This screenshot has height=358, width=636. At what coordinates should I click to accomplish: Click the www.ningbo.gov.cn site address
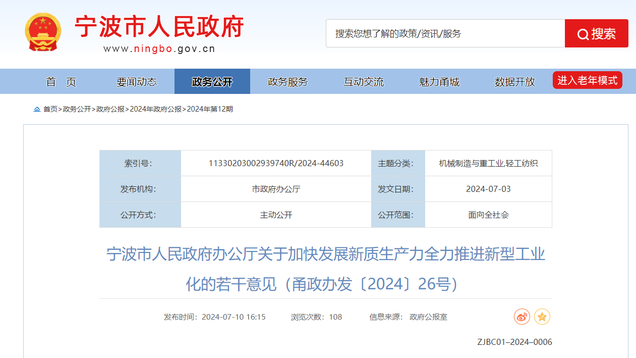pyautogui.click(x=159, y=49)
